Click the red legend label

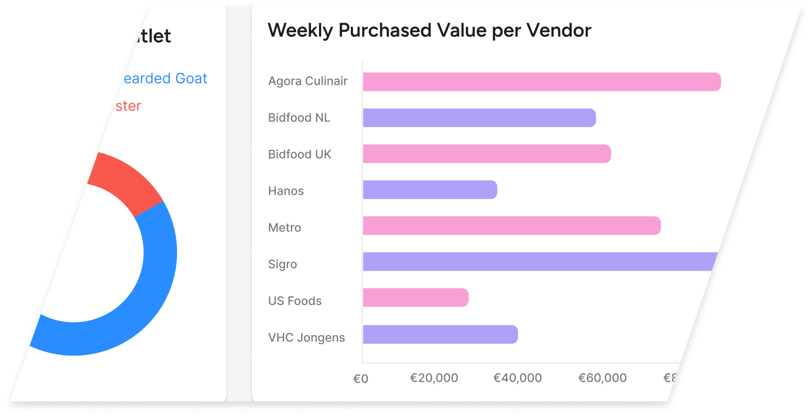[126, 106]
